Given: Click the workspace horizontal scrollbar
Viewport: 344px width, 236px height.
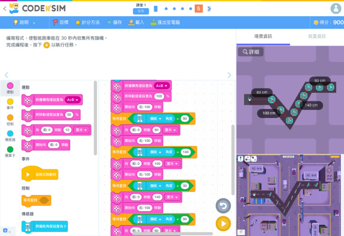Looking at the screenshot, I should [172, 234].
